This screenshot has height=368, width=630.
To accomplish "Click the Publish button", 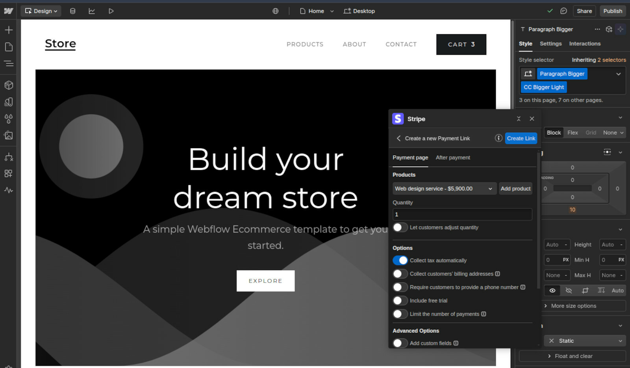I will (x=613, y=11).
